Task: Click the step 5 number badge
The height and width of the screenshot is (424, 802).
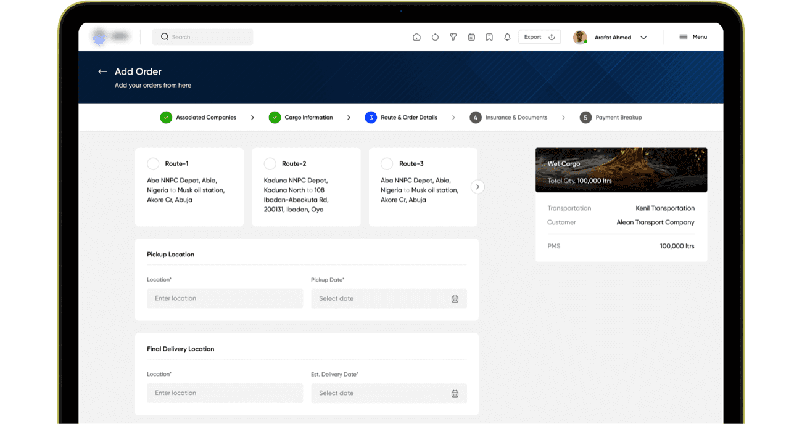Action: pyautogui.click(x=585, y=117)
